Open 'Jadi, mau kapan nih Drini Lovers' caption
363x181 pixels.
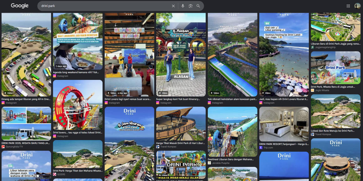tap(284, 99)
